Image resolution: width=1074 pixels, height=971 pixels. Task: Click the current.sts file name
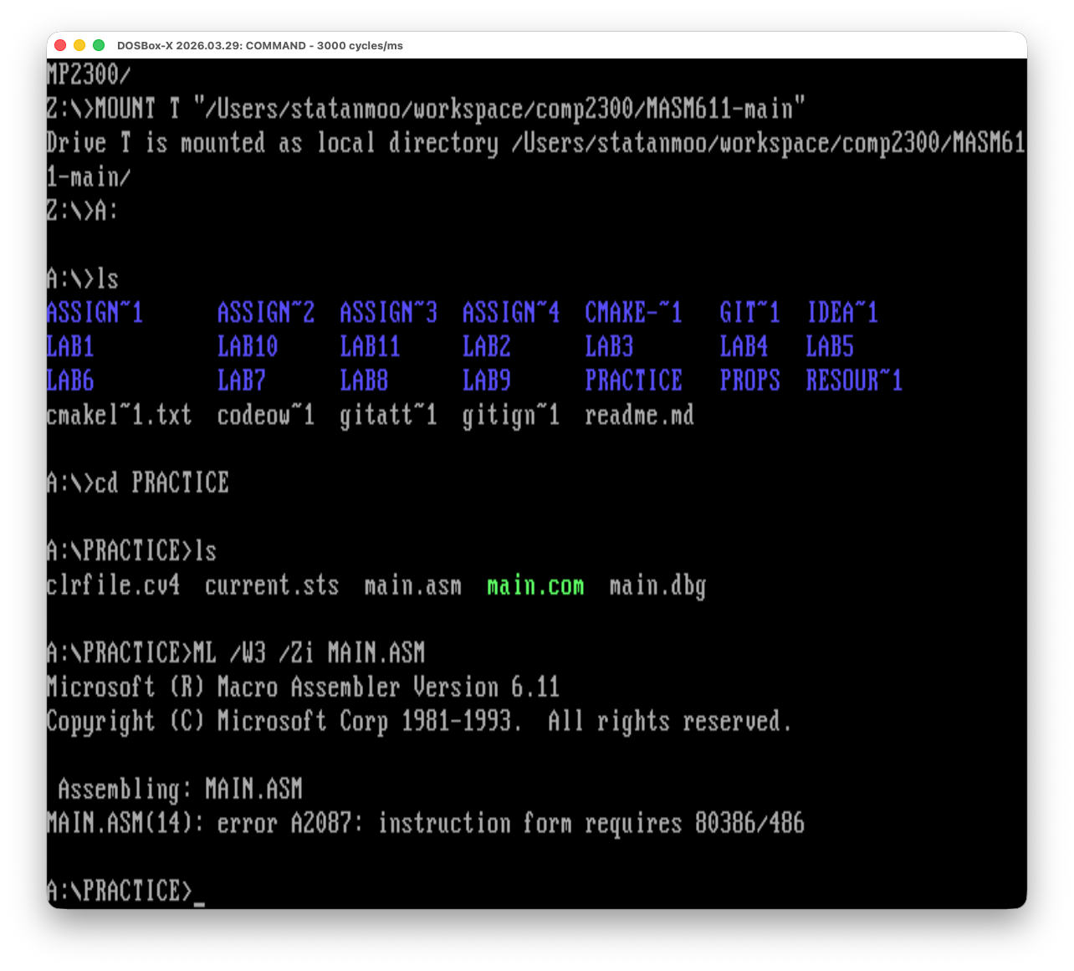(x=272, y=585)
